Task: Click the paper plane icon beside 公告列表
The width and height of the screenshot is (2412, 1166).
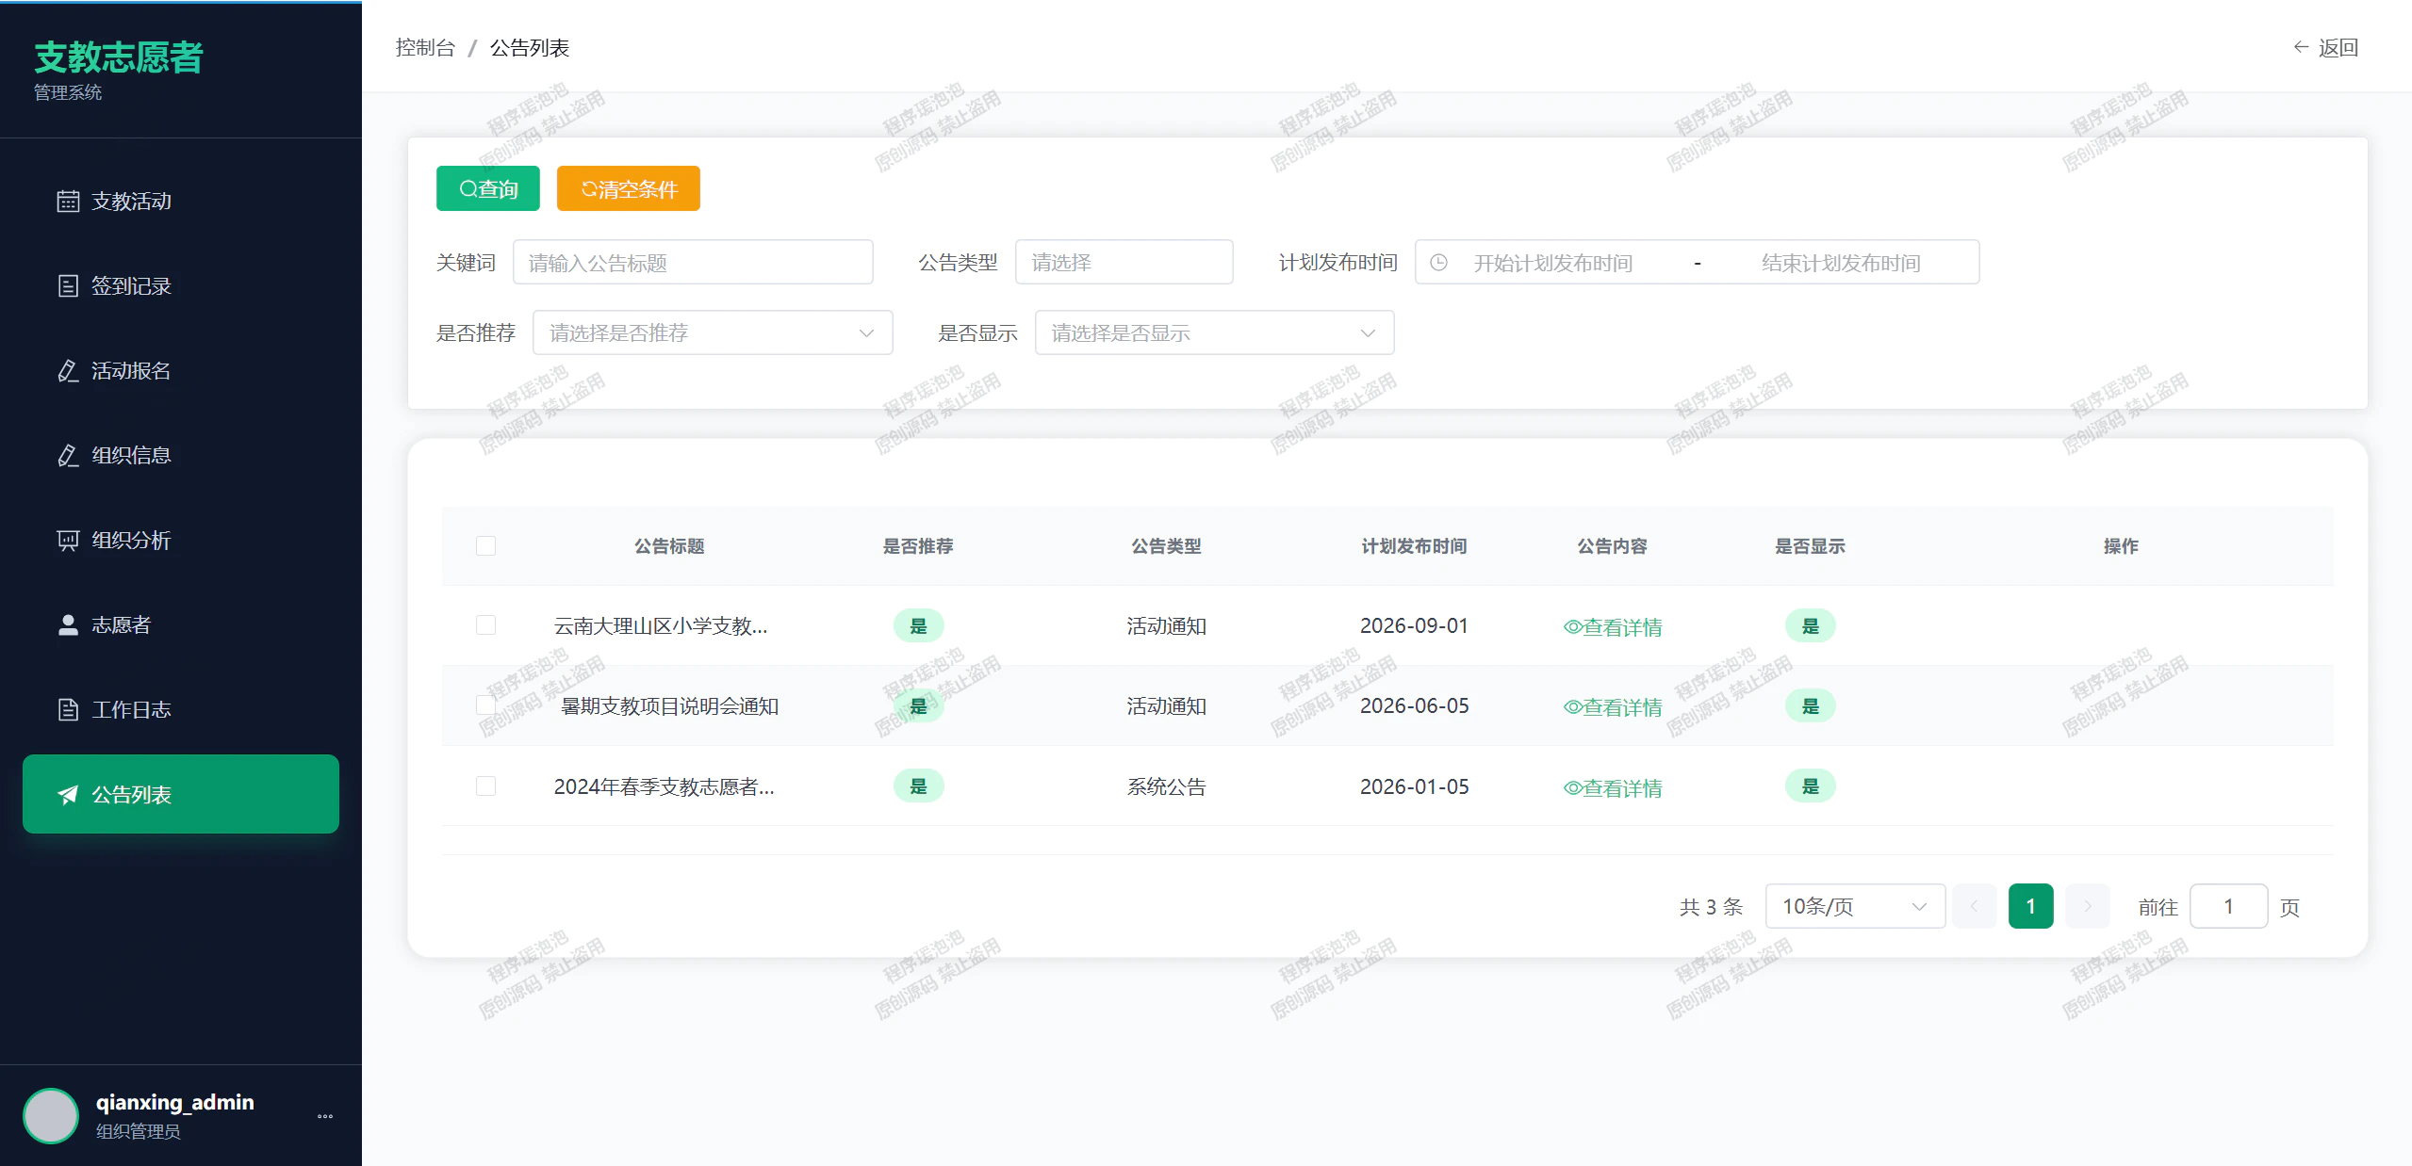Action: 68,795
